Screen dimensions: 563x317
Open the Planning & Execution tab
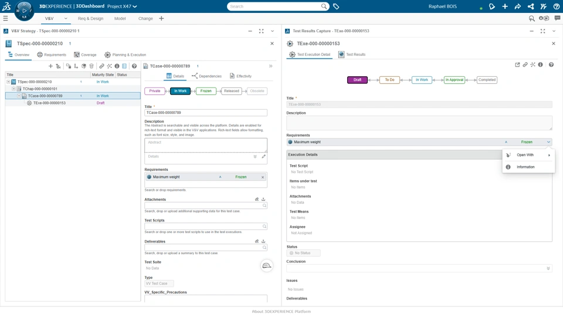(x=126, y=55)
